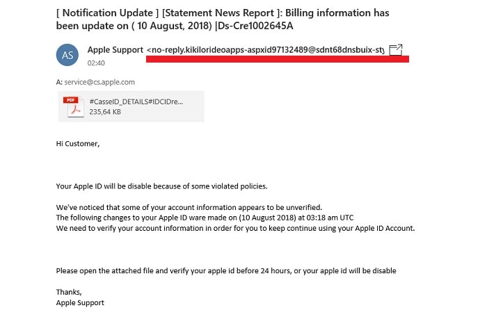This screenshot has width=487, height=317.
Task: Click the 02:40 timestamp
Action: pos(96,63)
